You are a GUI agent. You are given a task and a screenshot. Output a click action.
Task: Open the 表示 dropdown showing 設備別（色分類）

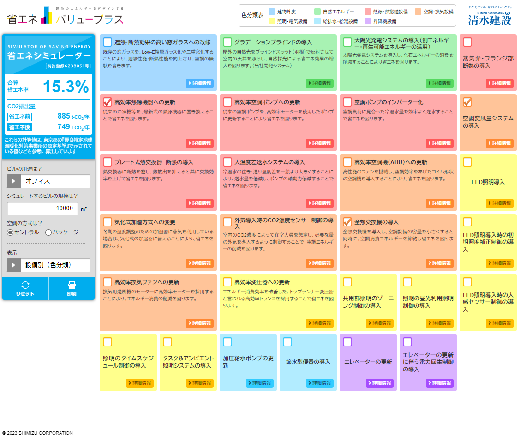coord(48,265)
